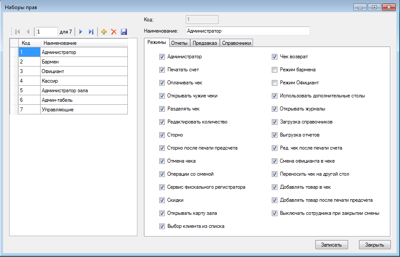
Task: Switch to the Режимы tab
Action: coord(157,43)
